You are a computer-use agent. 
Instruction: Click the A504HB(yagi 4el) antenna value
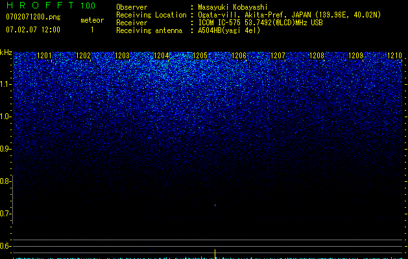[229, 30]
